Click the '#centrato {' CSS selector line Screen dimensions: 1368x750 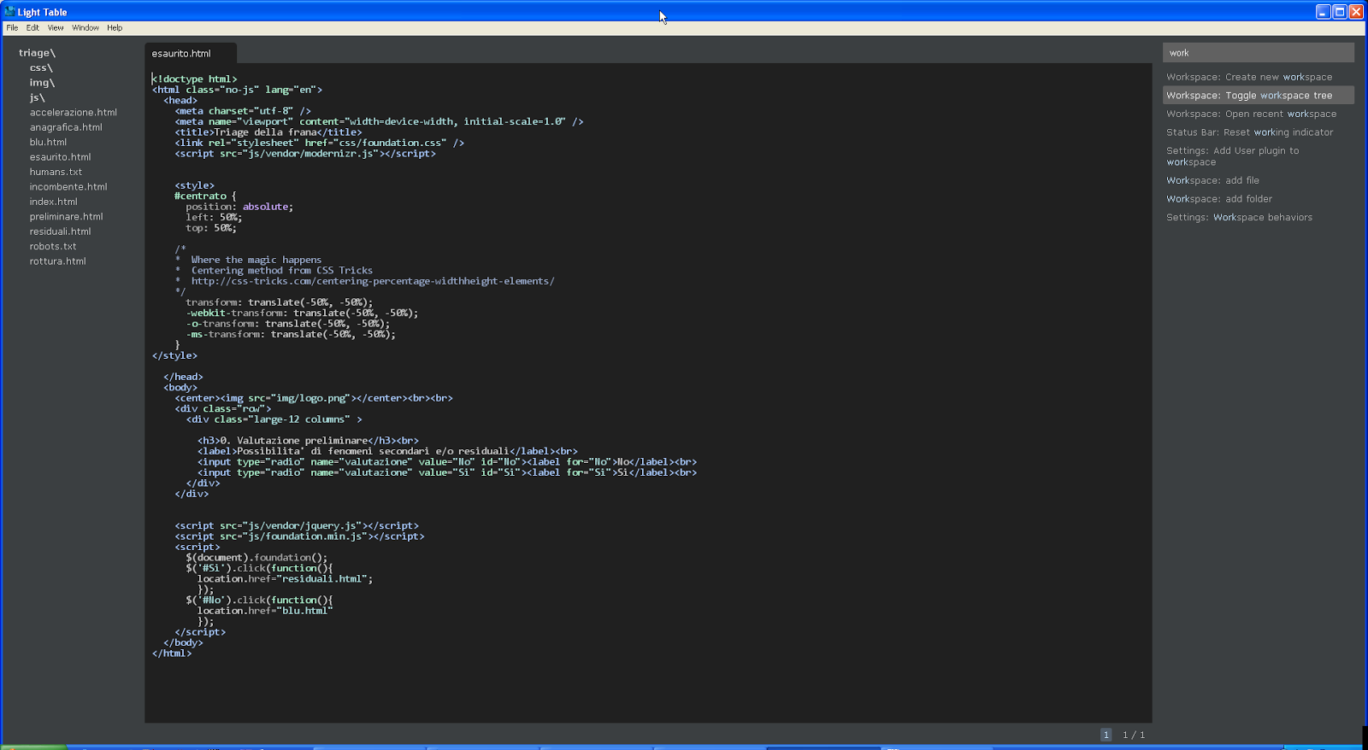pos(205,196)
